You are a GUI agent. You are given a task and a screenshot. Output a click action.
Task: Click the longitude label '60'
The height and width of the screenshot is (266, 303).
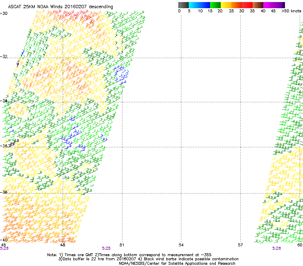tap(300, 245)
